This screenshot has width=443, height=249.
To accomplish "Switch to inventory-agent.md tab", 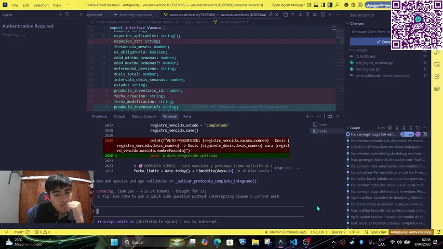I will pos(133,15).
